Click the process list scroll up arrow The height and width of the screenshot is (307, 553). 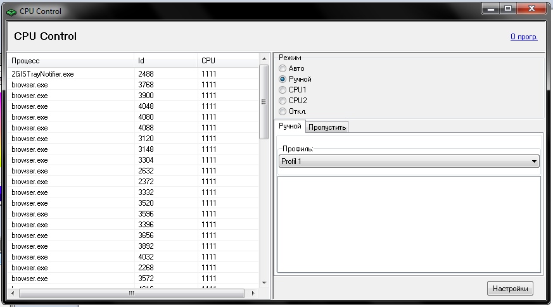[264, 59]
